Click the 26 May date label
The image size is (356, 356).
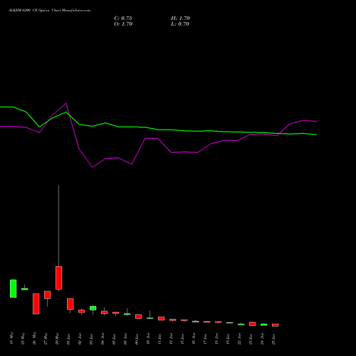(34, 338)
